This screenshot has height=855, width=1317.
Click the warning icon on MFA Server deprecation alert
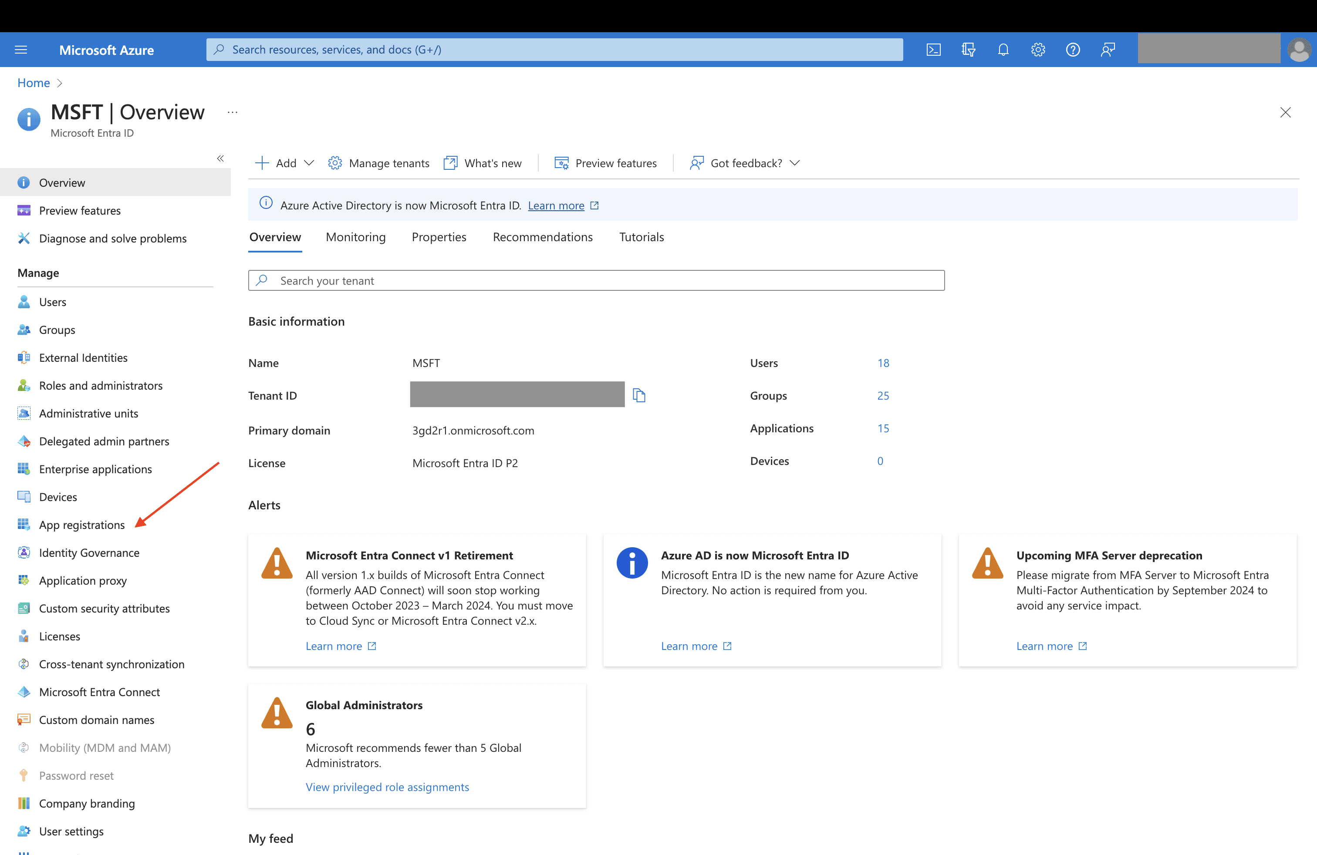(987, 563)
